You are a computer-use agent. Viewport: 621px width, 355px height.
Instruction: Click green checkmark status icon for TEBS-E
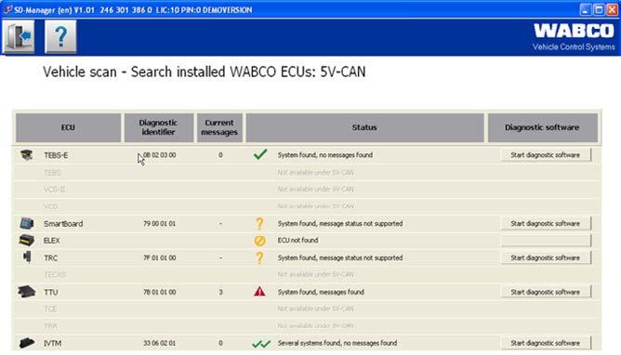tap(260, 154)
